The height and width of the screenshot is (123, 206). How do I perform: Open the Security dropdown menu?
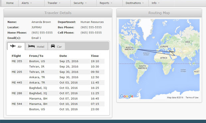[80, 3]
